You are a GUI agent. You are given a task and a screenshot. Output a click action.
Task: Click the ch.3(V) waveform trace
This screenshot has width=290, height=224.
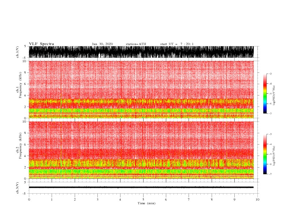[141, 187]
